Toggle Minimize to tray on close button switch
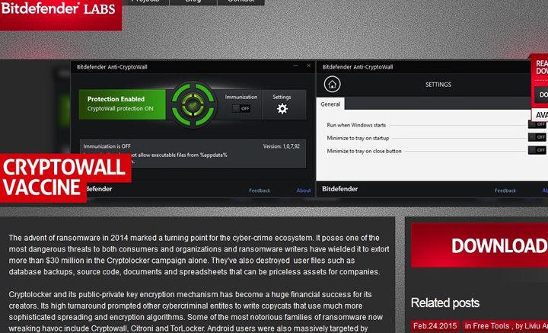Screen dimensions: 548x333 (x=537, y=150)
